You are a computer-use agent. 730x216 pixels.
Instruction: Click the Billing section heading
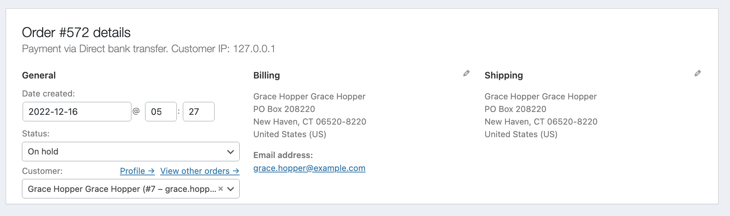[266, 75]
